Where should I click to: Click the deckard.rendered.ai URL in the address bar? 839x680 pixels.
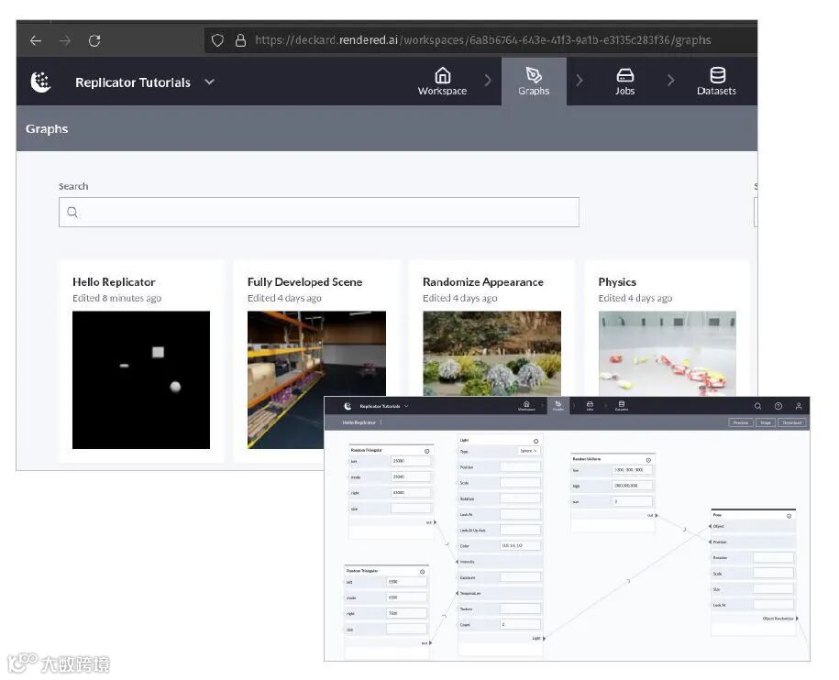pyautogui.click(x=482, y=40)
